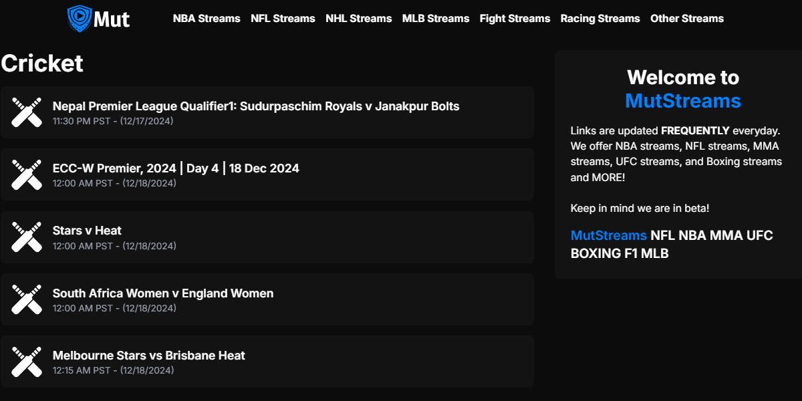Screen dimensions: 802x401
Task: Click the 'Links are updated FREQUENTLY' paragraph
Action: 676,154
